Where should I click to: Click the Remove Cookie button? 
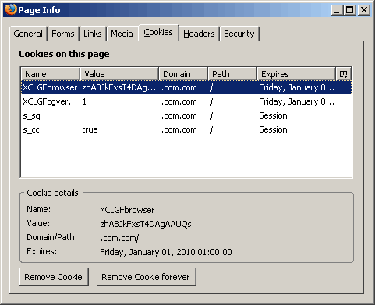click(x=54, y=277)
